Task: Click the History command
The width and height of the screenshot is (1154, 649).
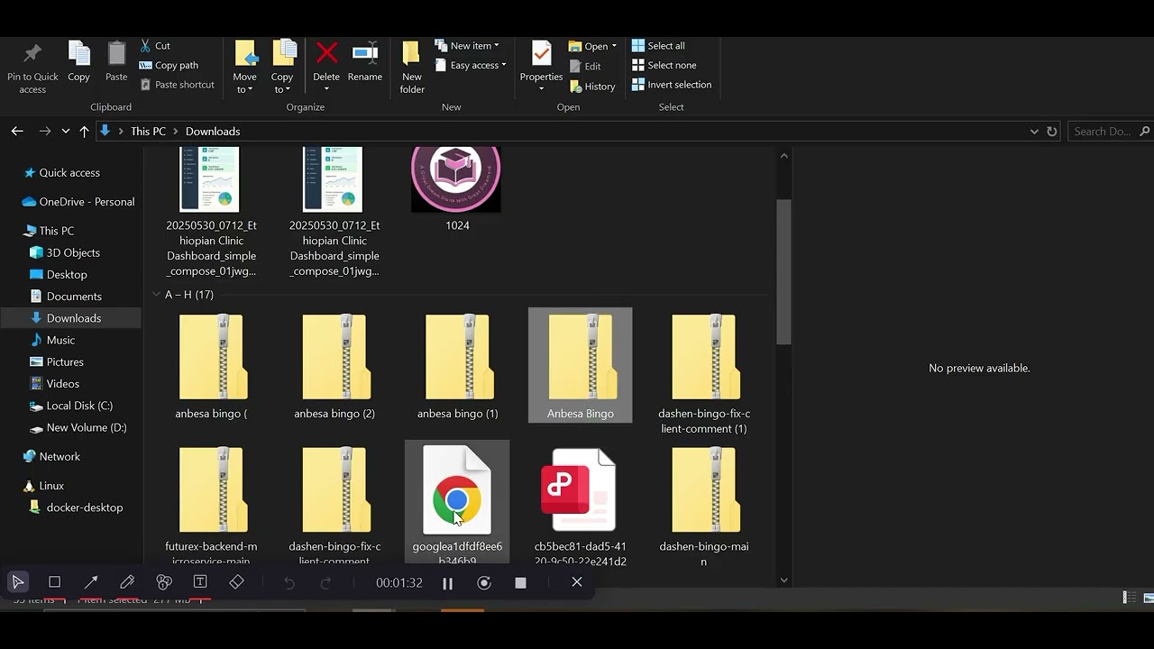Action: tap(592, 87)
